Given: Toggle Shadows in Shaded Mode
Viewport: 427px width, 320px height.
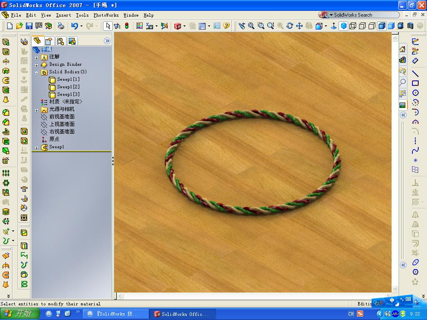Looking at the screenshot, I should coord(401,26).
